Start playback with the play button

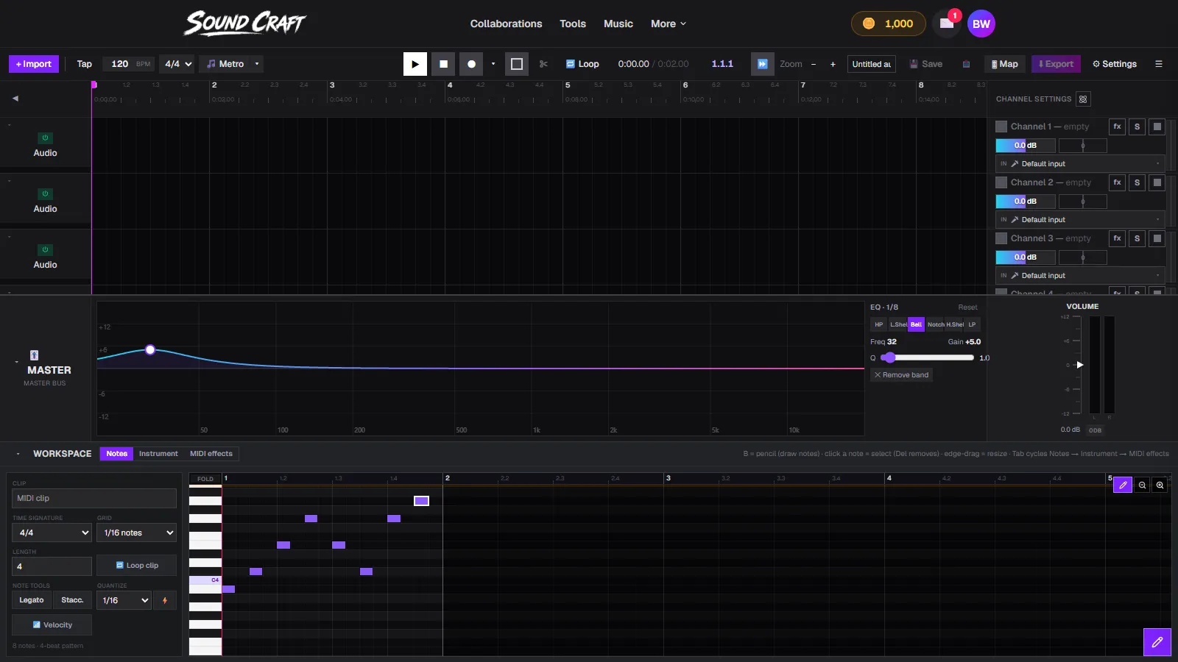click(415, 64)
